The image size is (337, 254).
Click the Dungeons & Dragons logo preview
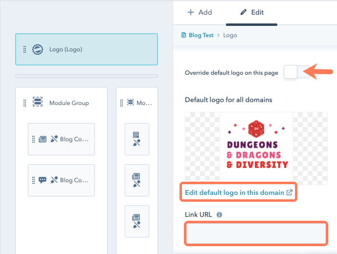pos(256,148)
